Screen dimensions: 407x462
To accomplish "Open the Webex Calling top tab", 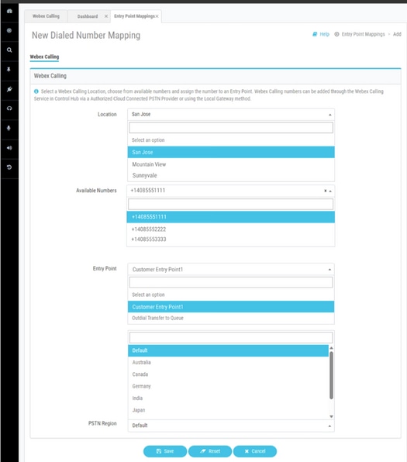I will [x=46, y=16].
